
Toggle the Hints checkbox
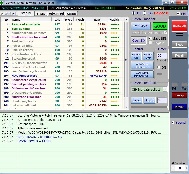pos(178,14)
